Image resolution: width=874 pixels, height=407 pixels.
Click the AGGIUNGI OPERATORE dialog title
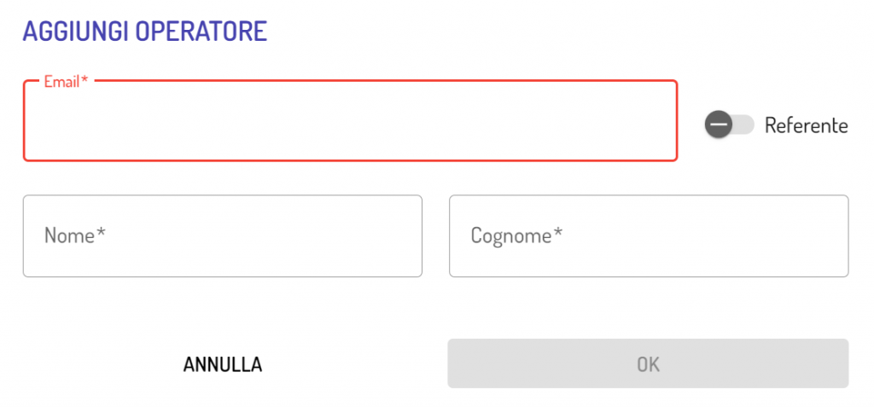[x=144, y=32]
